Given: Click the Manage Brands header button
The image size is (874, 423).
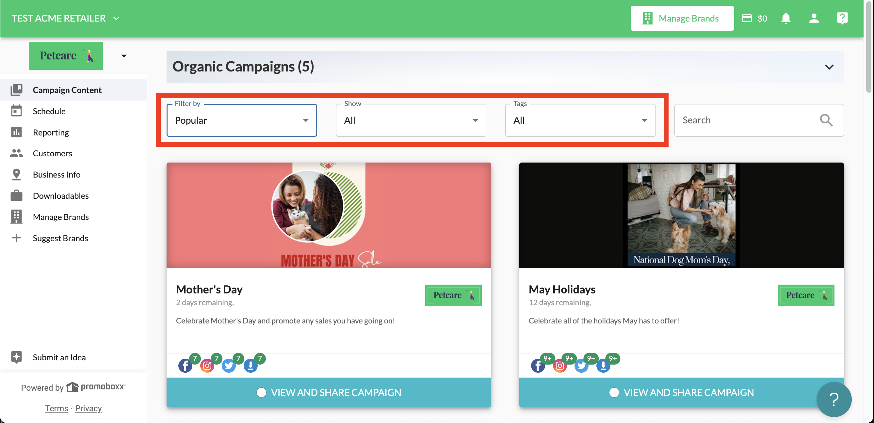Looking at the screenshot, I should [682, 18].
